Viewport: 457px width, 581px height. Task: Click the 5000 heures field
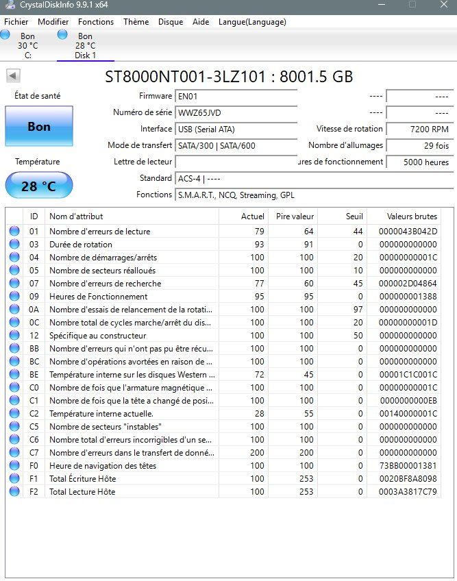419,162
